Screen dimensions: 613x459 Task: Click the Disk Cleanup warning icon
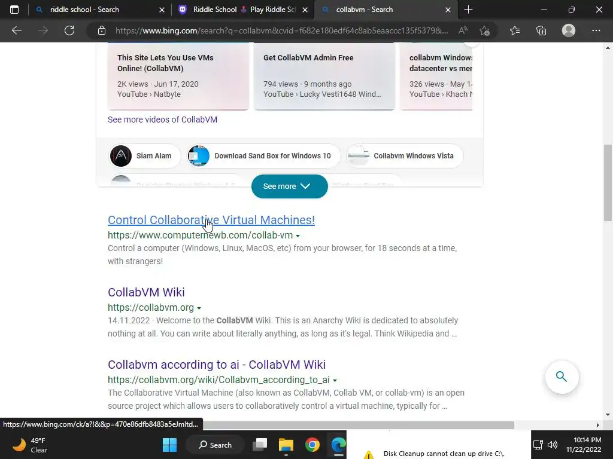pos(368,455)
